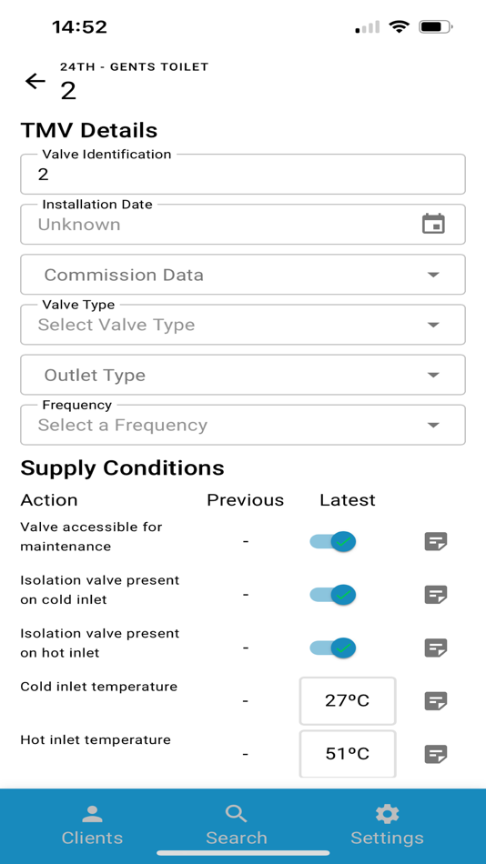Open note icon for cold inlet isolation valve
Viewport: 486px width, 864px height.
(435, 595)
